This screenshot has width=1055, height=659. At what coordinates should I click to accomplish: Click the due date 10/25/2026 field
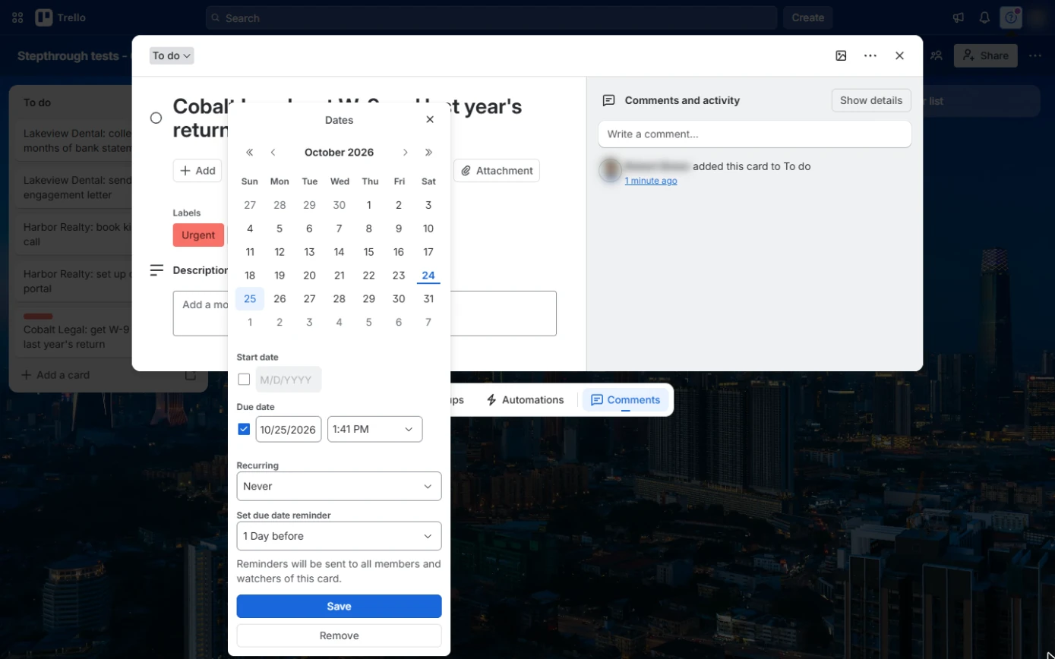click(x=288, y=429)
